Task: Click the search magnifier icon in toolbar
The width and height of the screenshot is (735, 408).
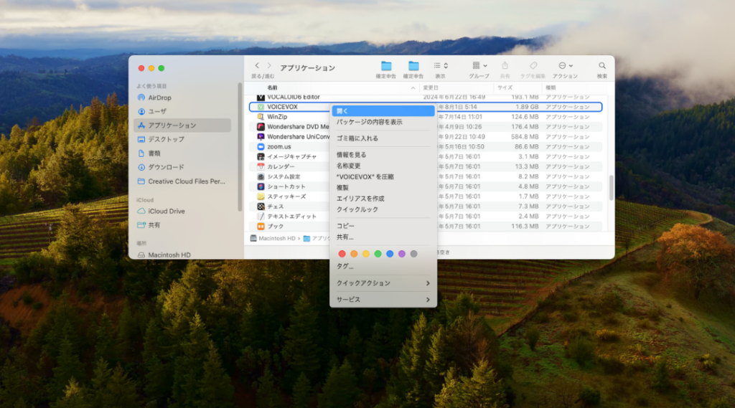Action: [x=602, y=66]
